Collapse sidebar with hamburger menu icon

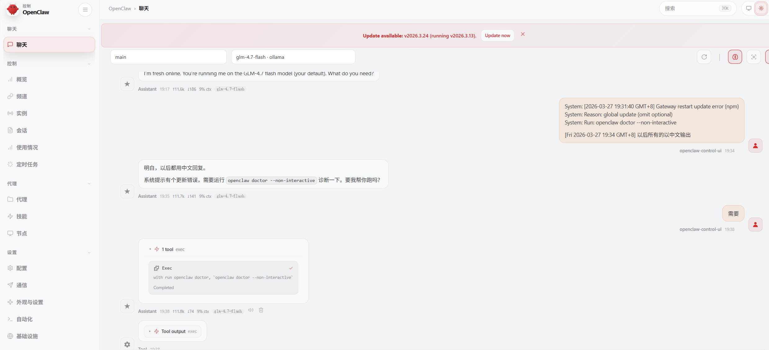tap(85, 10)
